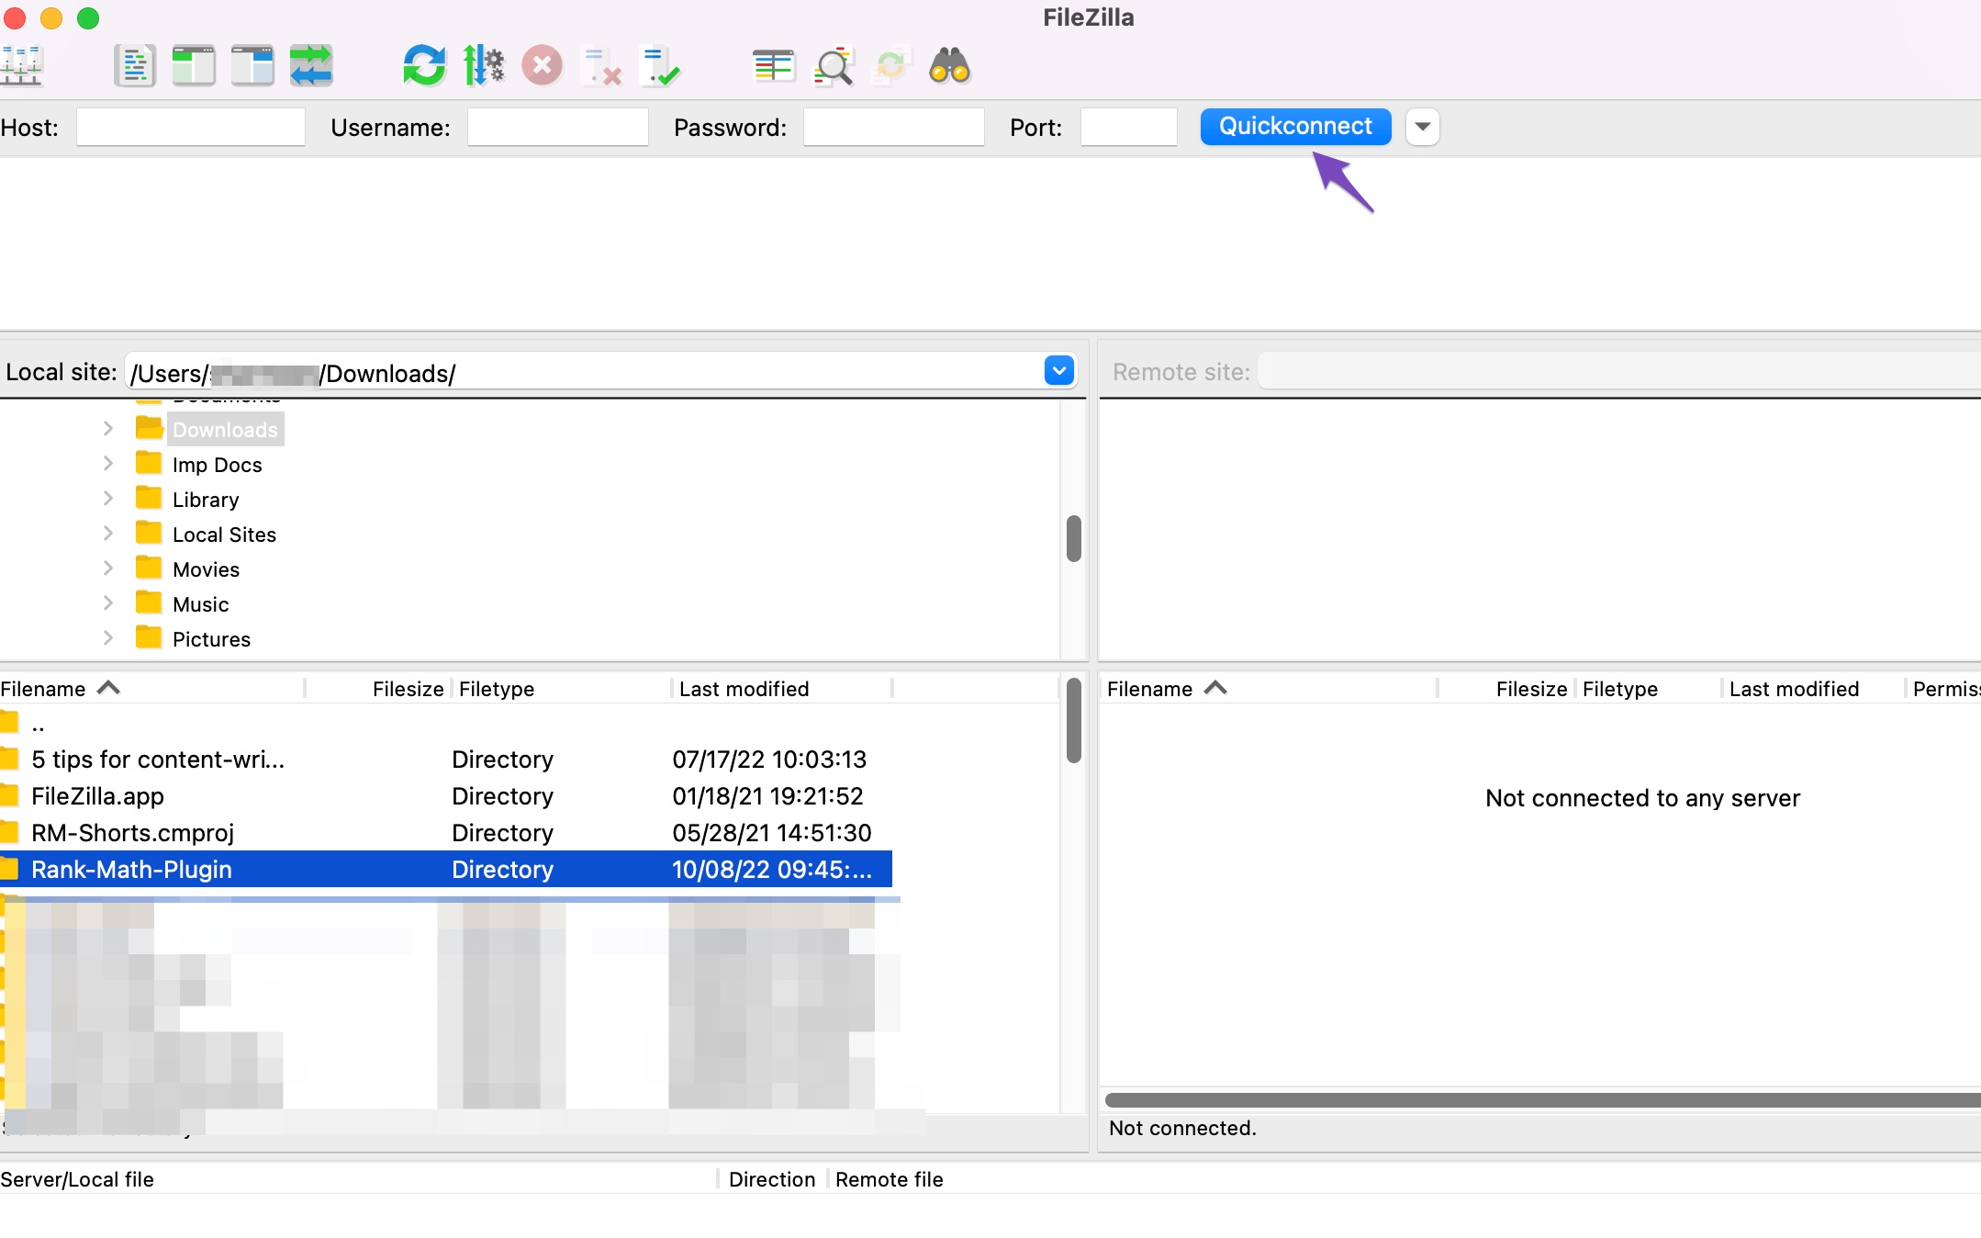Click the local directory tree scrollbar

tap(1073, 538)
